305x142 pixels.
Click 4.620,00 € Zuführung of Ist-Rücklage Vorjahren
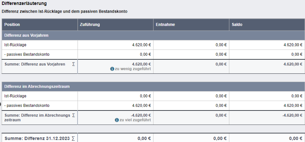pyautogui.click(x=141, y=45)
